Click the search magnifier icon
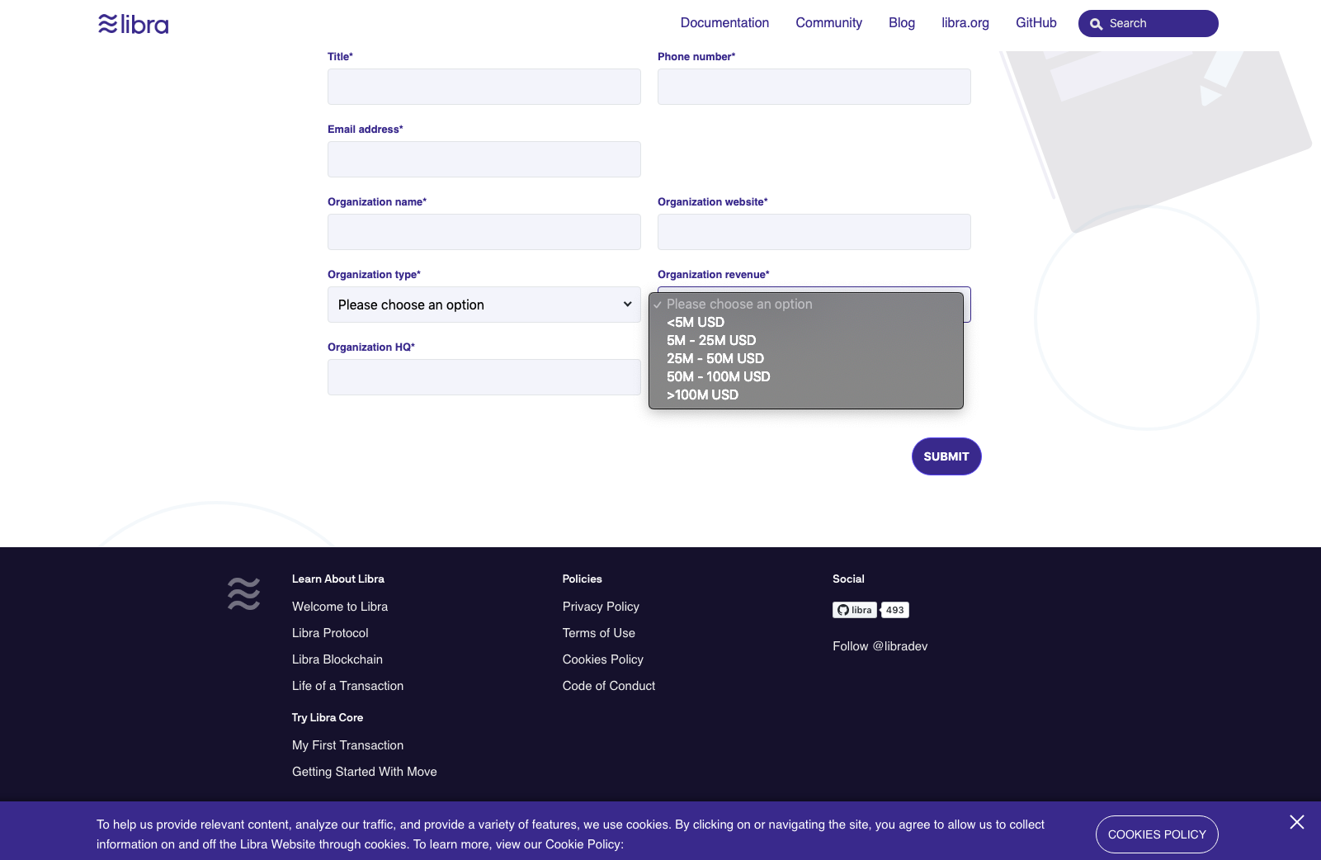Image resolution: width=1321 pixels, height=860 pixels. coord(1096,24)
